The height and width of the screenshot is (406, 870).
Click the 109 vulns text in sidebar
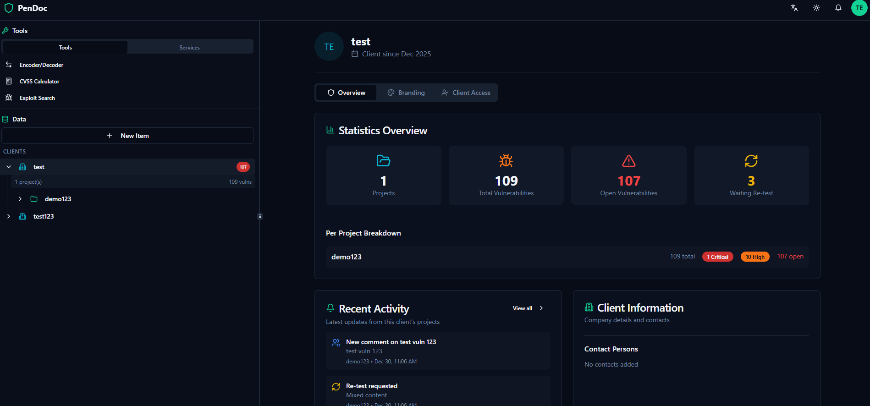pyautogui.click(x=240, y=182)
